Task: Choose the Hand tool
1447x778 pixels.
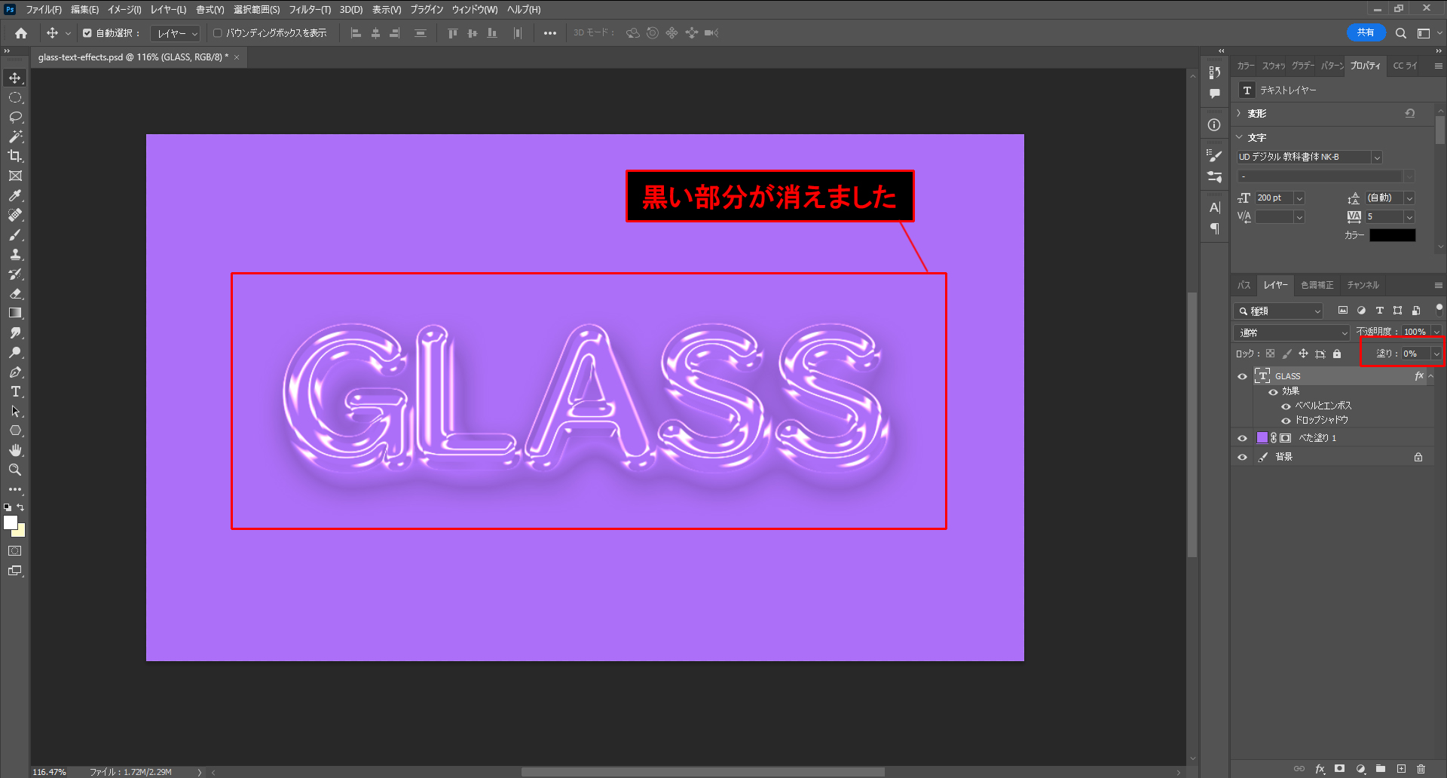Action: point(15,450)
